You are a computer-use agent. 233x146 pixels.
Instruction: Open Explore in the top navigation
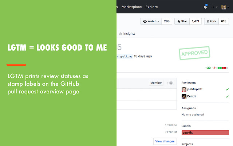click(x=151, y=7)
